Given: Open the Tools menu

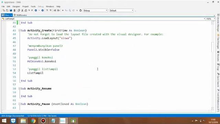Looking at the screenshot, I should pyautogui.click(x=33, y=7).
